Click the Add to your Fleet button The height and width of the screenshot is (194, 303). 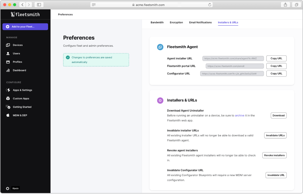(x=25, y=27)
